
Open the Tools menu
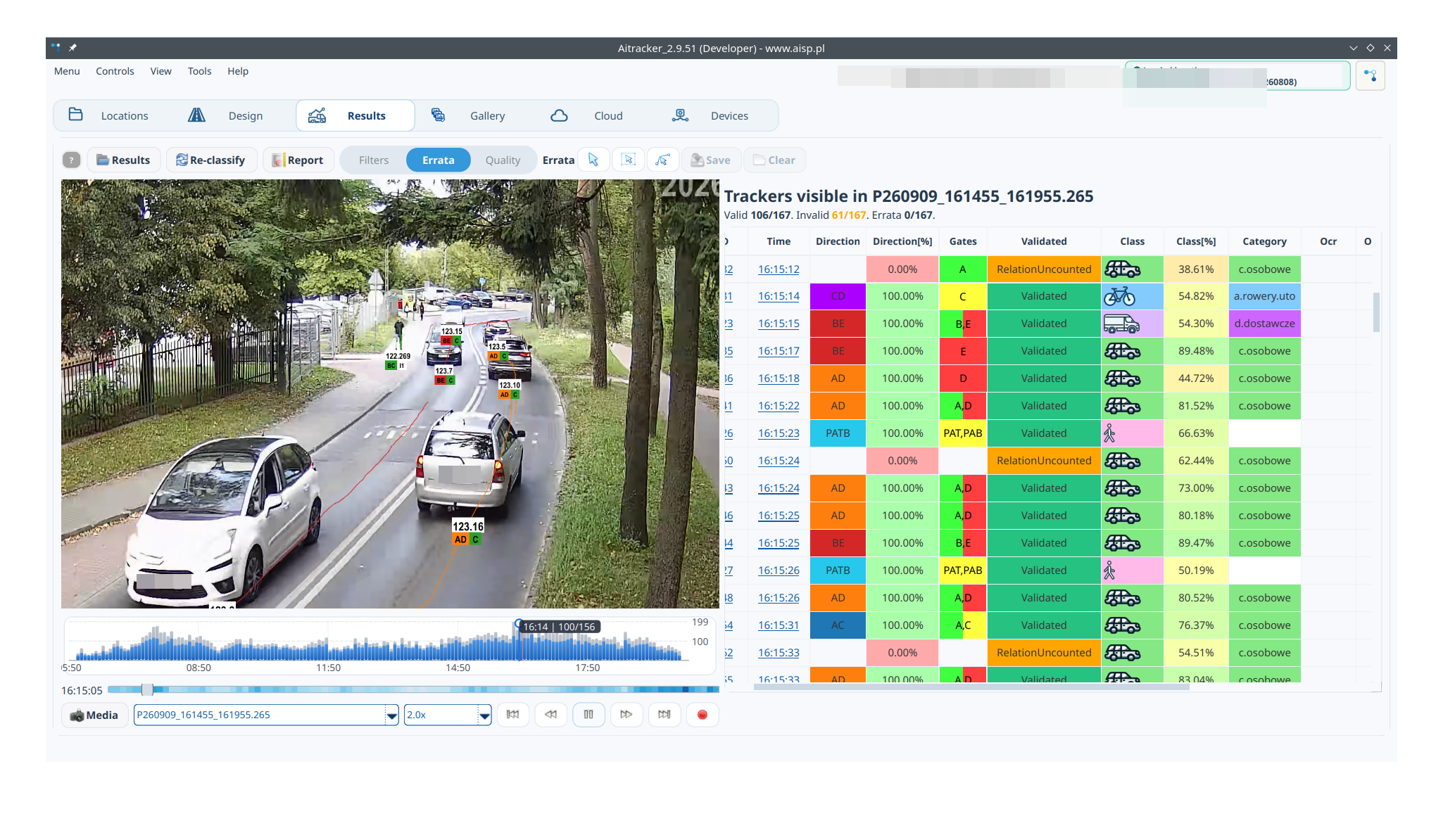[x=199, y=71]
